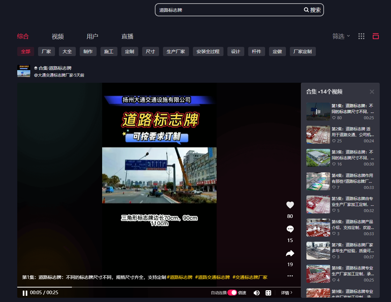The image size is (391, 302).
Task: Expand 详情 video details
Action: (x=287, y=293)
